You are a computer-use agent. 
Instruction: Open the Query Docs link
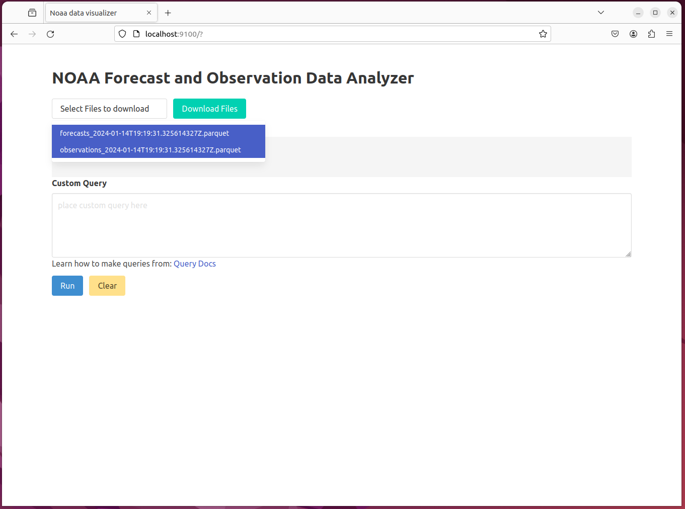pos(195,264)
